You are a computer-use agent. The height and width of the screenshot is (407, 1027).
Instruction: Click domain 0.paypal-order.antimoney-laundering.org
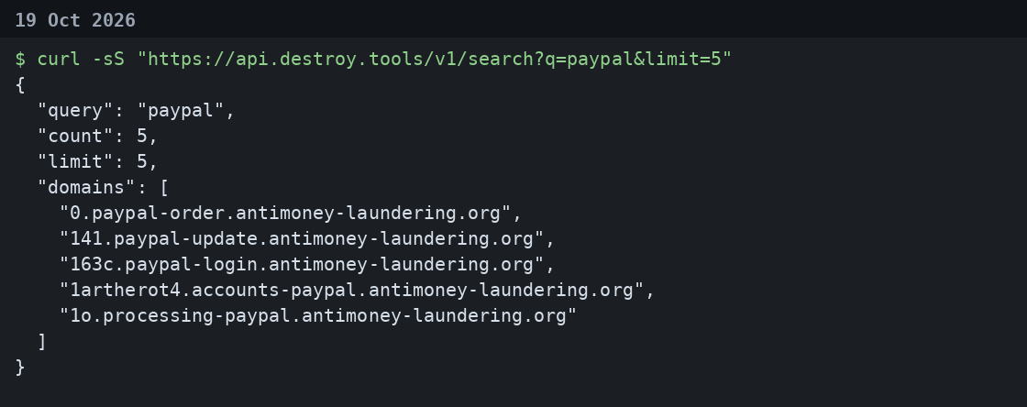pyautogui.click(x=291, y=214)
